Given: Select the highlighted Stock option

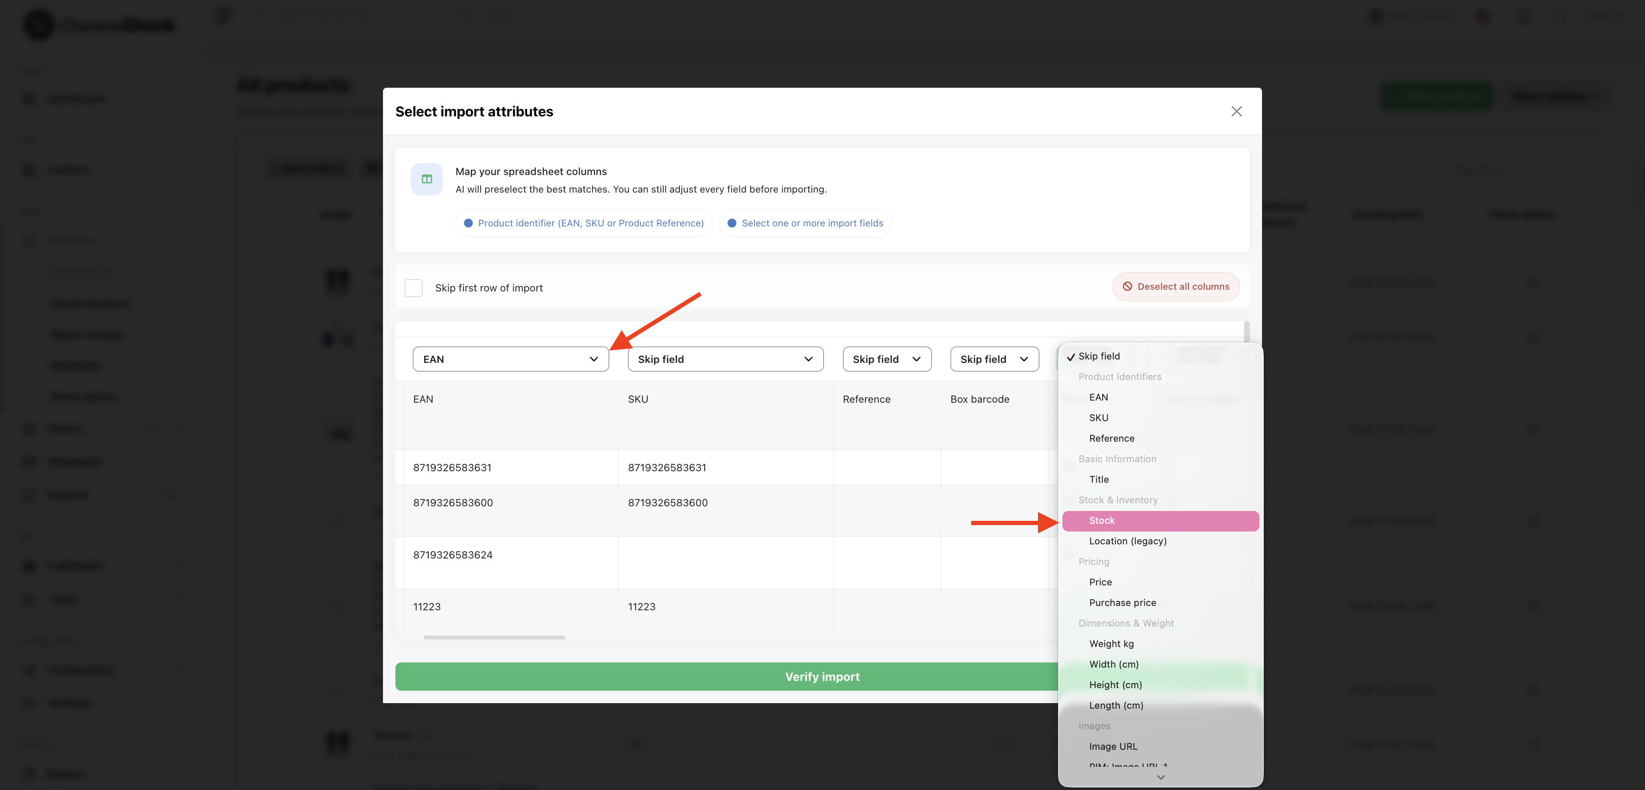Looking at the screenshot, I should pos(1160,521).
